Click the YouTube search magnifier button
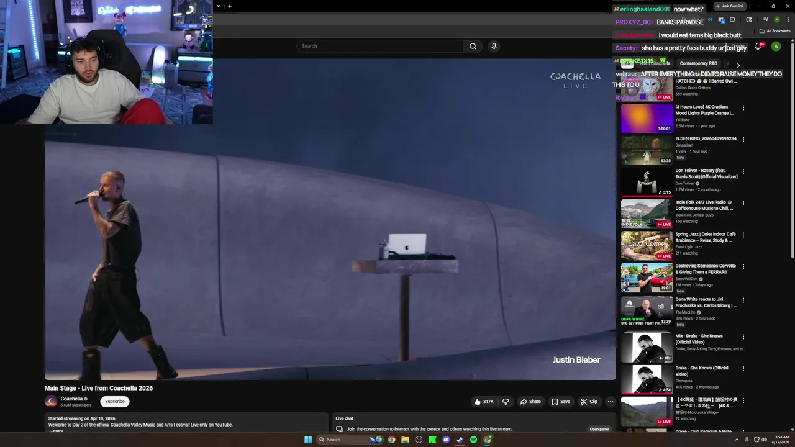The width and height of the screenshot is (795, 447). tap(473, 46)
